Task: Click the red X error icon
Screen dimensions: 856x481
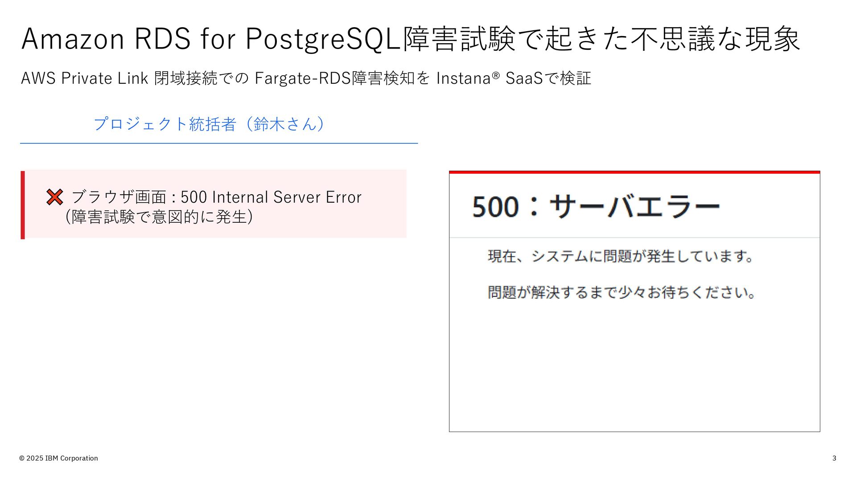Action: click(54, 197)
